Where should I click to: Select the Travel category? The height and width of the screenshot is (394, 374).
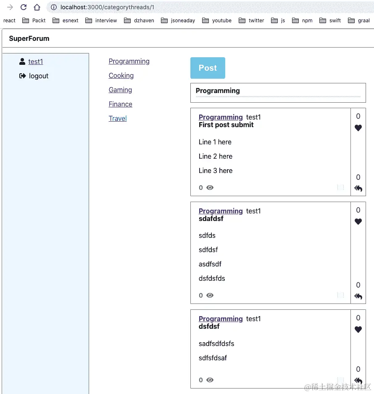pos(118,118)
